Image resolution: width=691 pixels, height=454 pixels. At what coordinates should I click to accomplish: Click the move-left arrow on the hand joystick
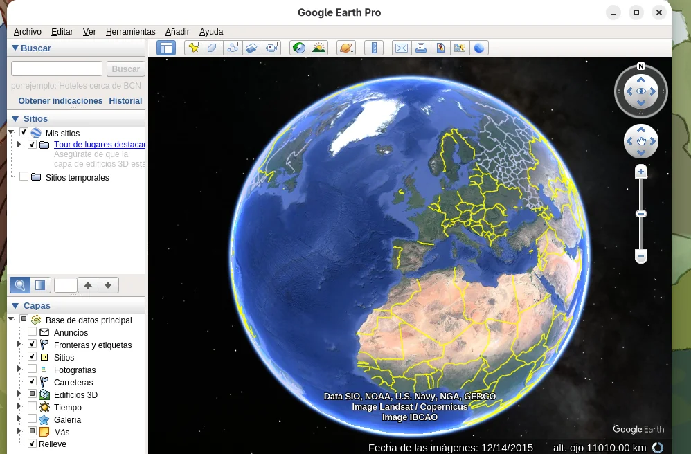(629, 141)
